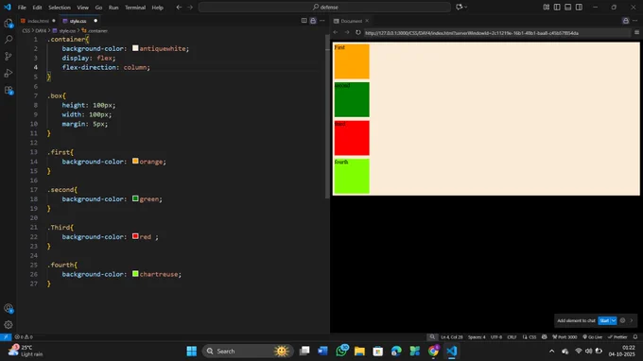Open the green color swatch picker

point(135,198)
